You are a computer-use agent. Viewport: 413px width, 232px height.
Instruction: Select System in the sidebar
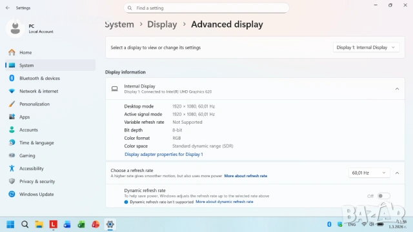click(x=50, y=65)
